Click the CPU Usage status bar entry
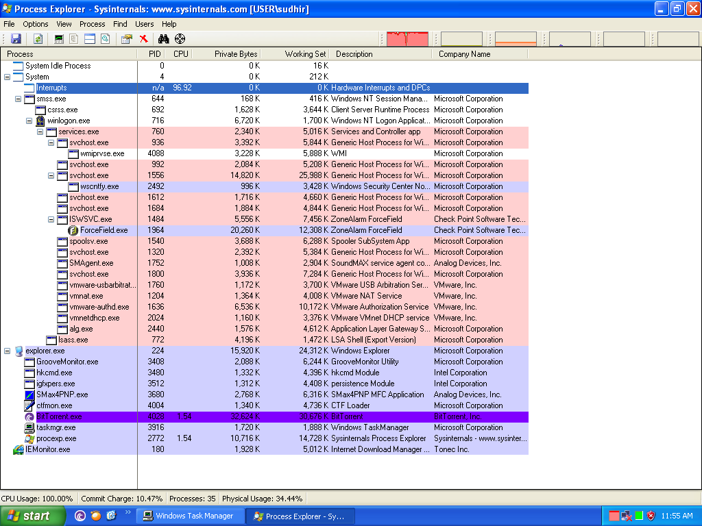 pos(37,499)
